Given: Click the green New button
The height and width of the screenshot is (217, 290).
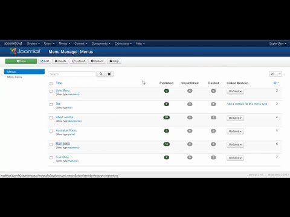Looking at the screenshot, I should click(21, 61).
